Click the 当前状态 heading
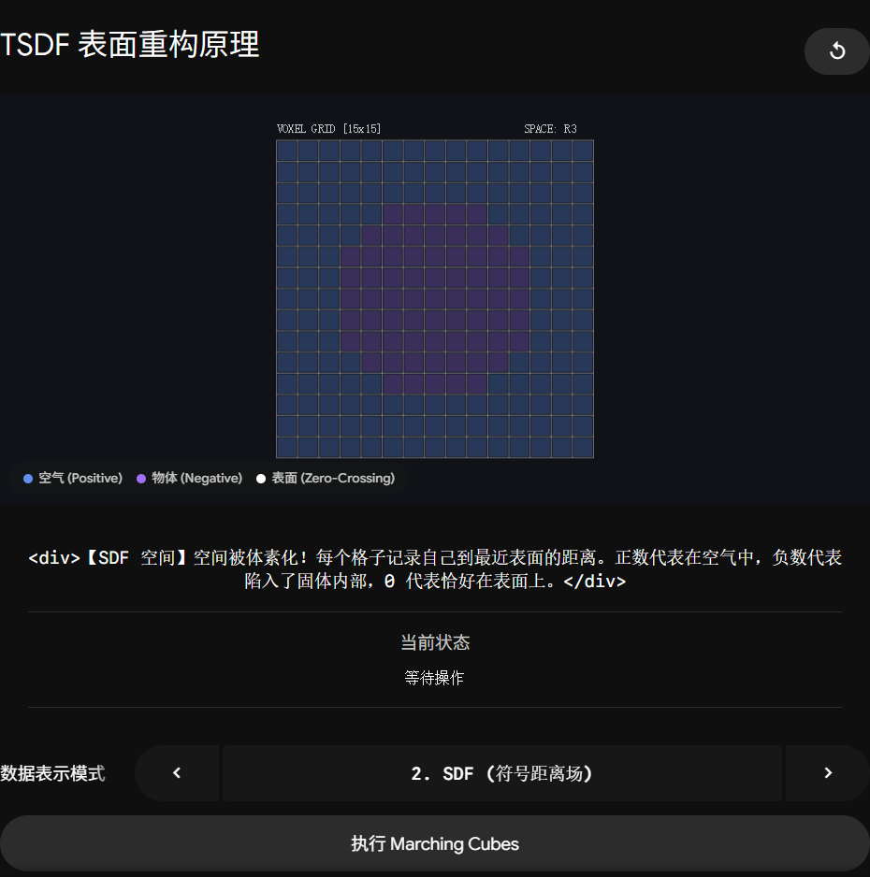 435,642
